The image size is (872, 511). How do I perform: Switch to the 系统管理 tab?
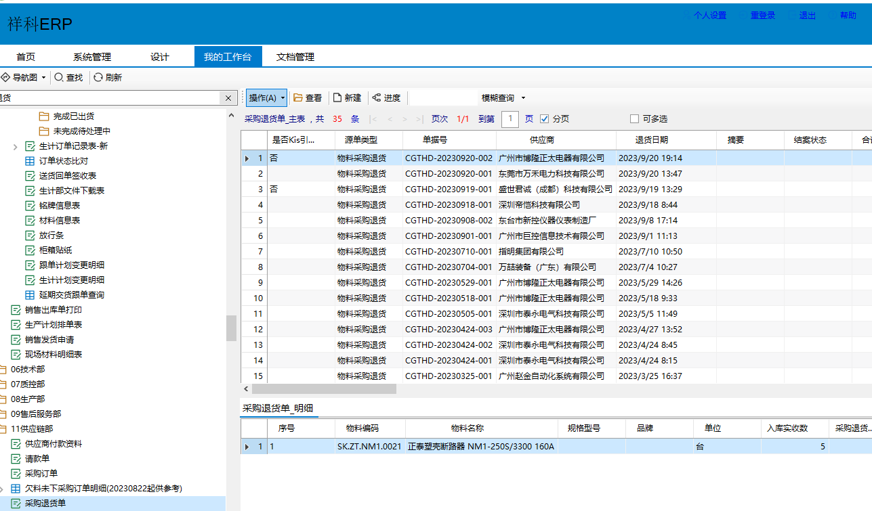click(x=91, y=57)
